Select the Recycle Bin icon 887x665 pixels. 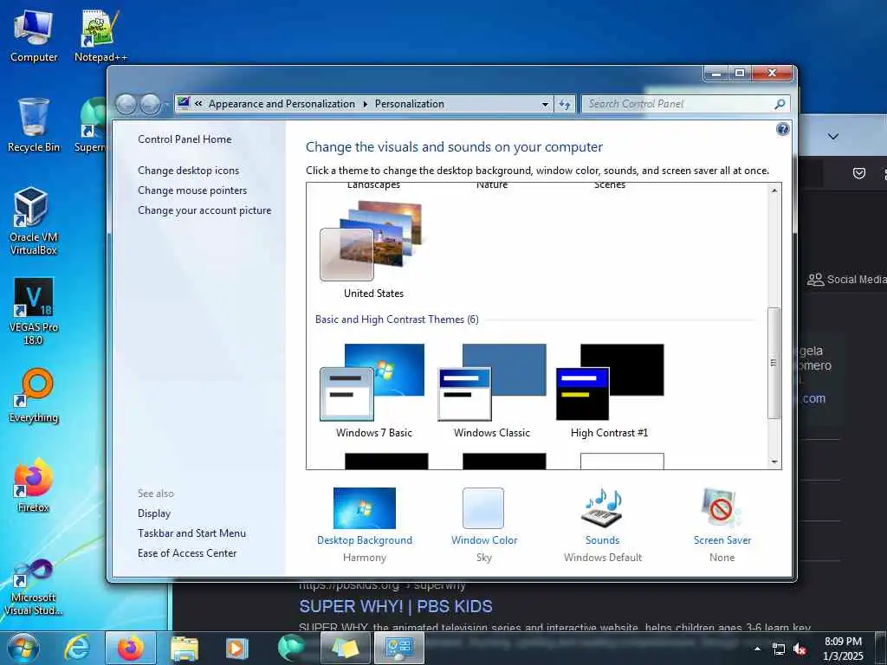[x=34, y=126]
